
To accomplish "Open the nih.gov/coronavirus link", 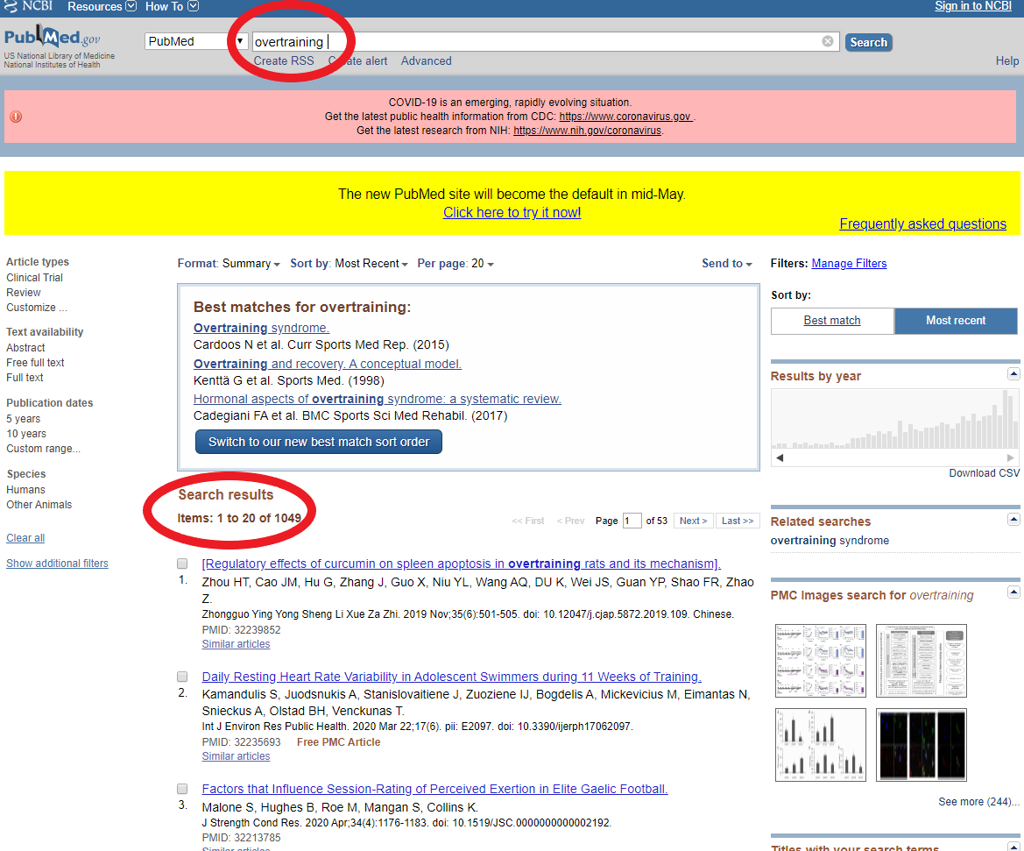I will coord(587,131).
